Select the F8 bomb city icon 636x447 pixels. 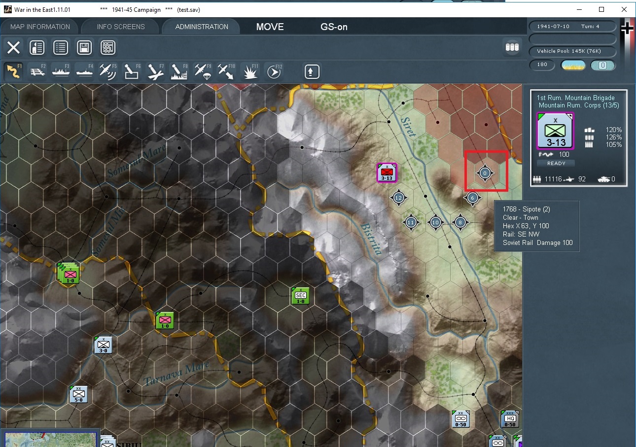[179, 71]
